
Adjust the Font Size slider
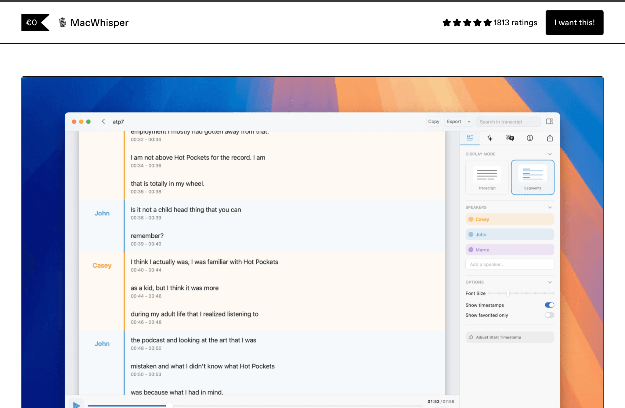click(508, 293)
